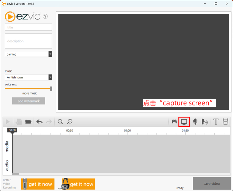Click the gamepad capture game icon
The width and height of the screenshot is (233, 191).
point(174,122)
